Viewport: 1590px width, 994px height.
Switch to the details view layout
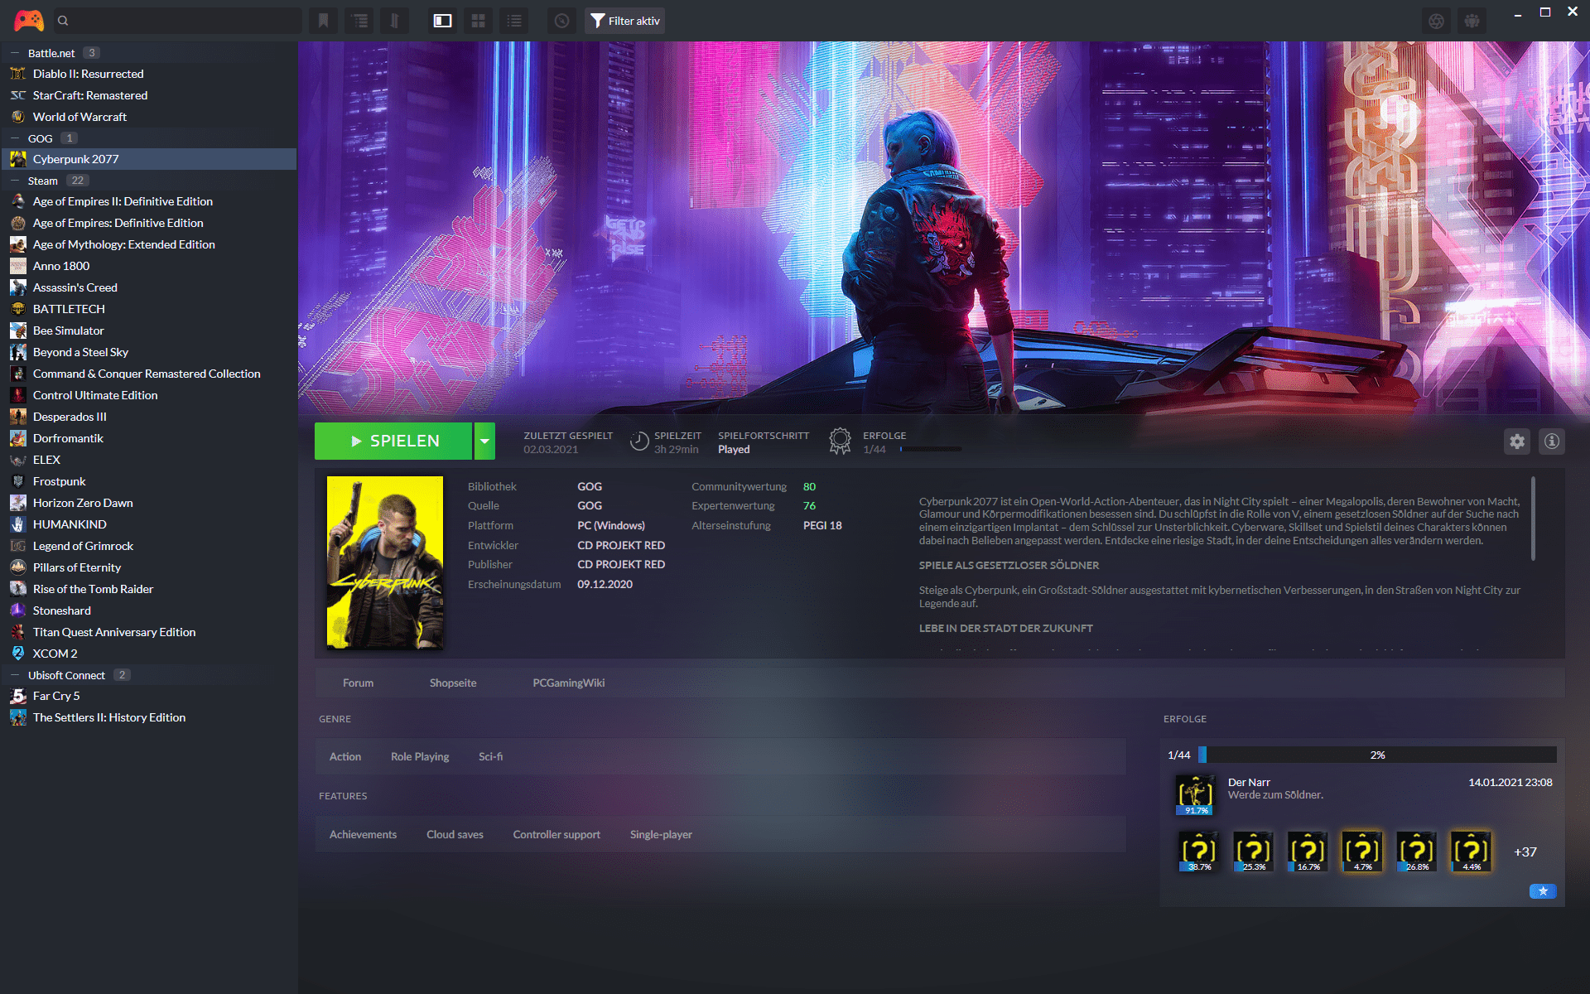pyautogui.click(x=443, y=21)
